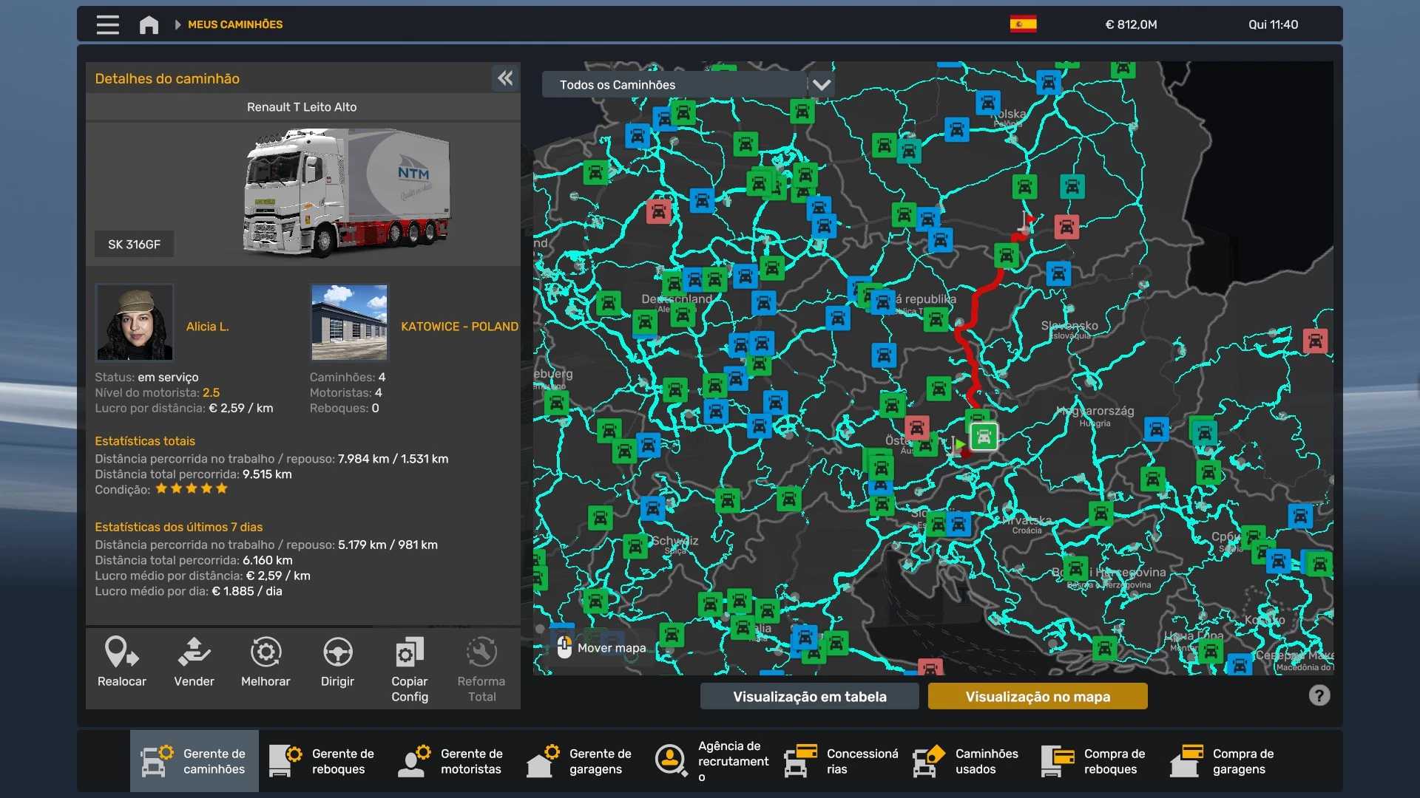This screenshot has height=798, width=1420.
Task: Switch to Visualização em tabela
Action: point(809,696)
